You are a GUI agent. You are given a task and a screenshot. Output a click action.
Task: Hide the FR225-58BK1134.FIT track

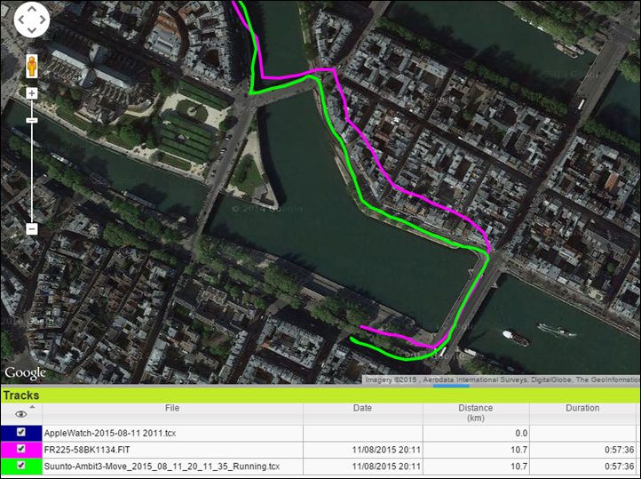click(x=21, y=450)
